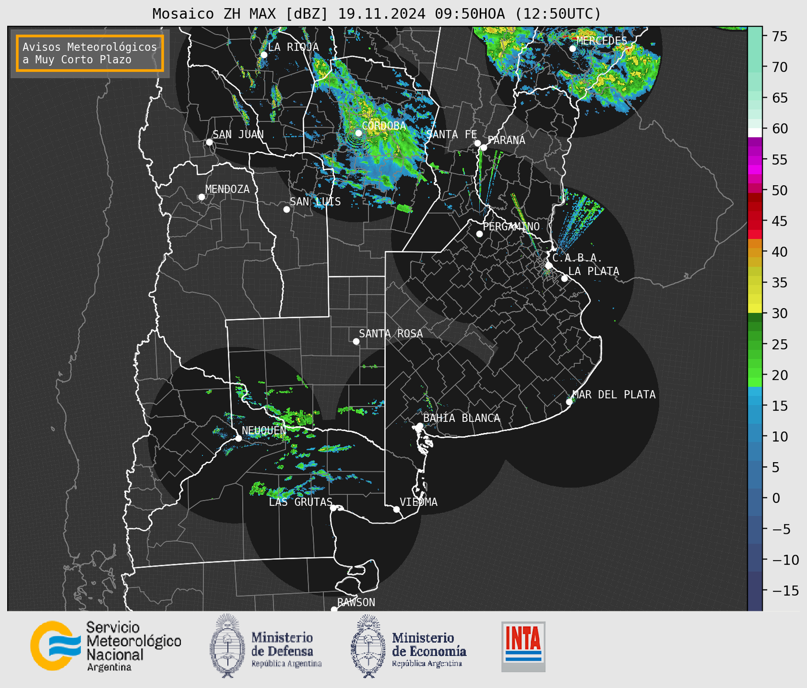Click the Ministerio de Defensa crest logo
This screenshot has height=688, width=807.
[227, 645]
